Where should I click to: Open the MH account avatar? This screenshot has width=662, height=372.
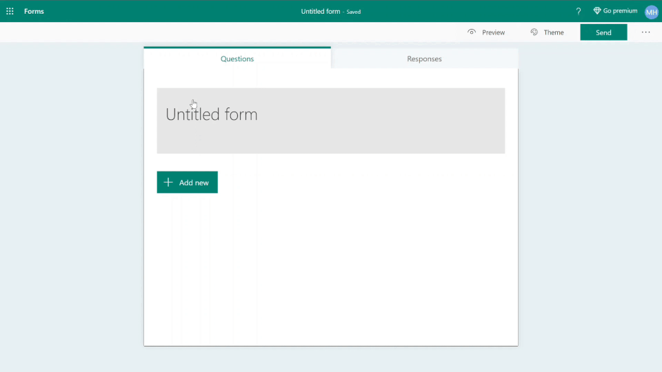651,12
